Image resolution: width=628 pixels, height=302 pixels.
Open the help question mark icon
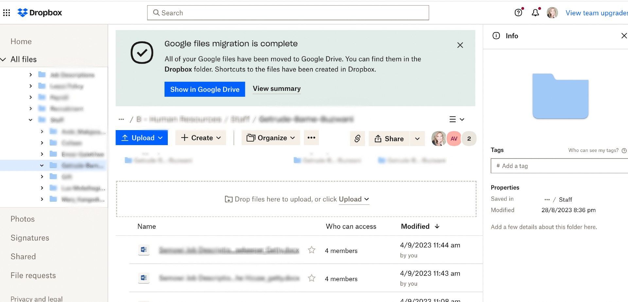click(x=518, y=13)
